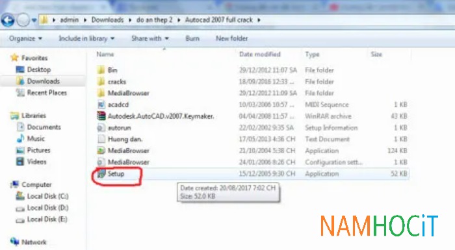Expand the arrow after the Downloads breadcrumb
Image resolution: width=455 pixels, height=250 pixels.
pos(130,20)
